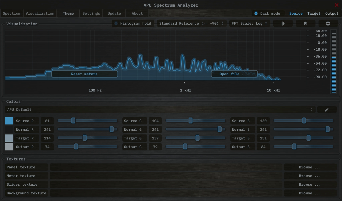Close the APU Spectrum Analyzer window
Image resolution: width=342 pixels, height=201 pixels.
pyautogui.click(x=336, y=5)
